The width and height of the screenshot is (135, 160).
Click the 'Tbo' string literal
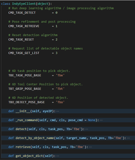pyautogui.click(x=60, y=102)
